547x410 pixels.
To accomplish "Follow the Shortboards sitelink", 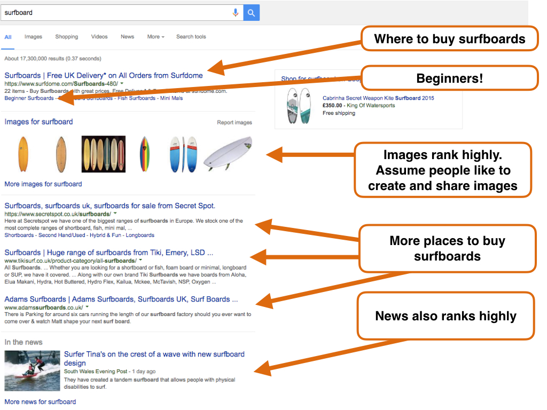I will pyautogui.click(x=19, y=235).
